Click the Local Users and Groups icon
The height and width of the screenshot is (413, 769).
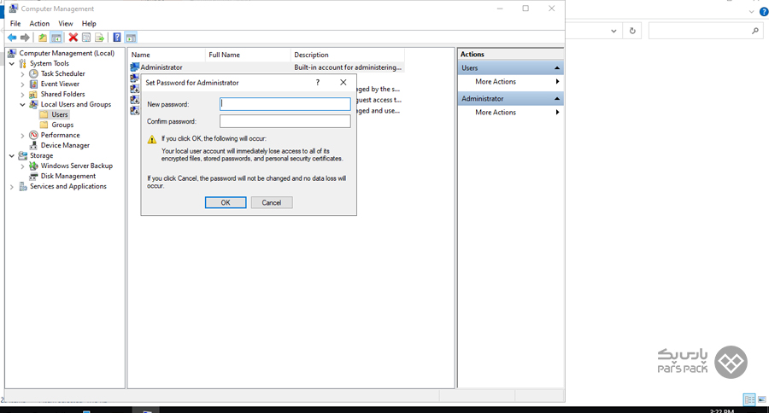33,104
